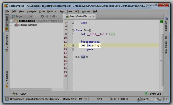The height and width of the screenshot is (105, 173).
Task: Click the class Foo(): declaration
Action: click(84, 30)
